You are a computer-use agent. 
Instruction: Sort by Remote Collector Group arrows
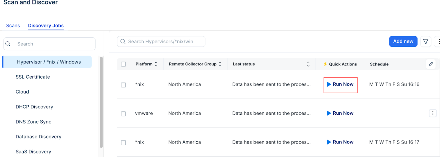point(220,64)
